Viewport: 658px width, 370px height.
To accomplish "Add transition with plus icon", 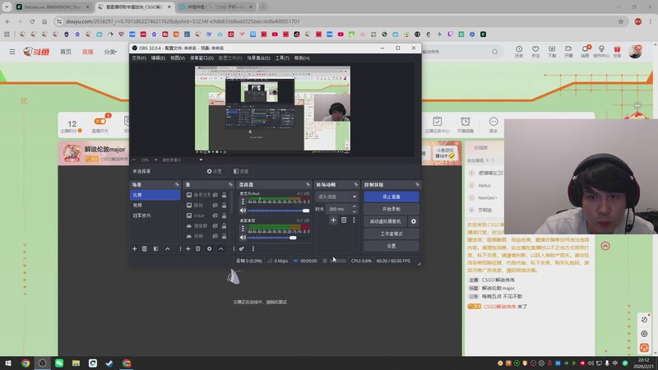I will (x=333, y=220).
